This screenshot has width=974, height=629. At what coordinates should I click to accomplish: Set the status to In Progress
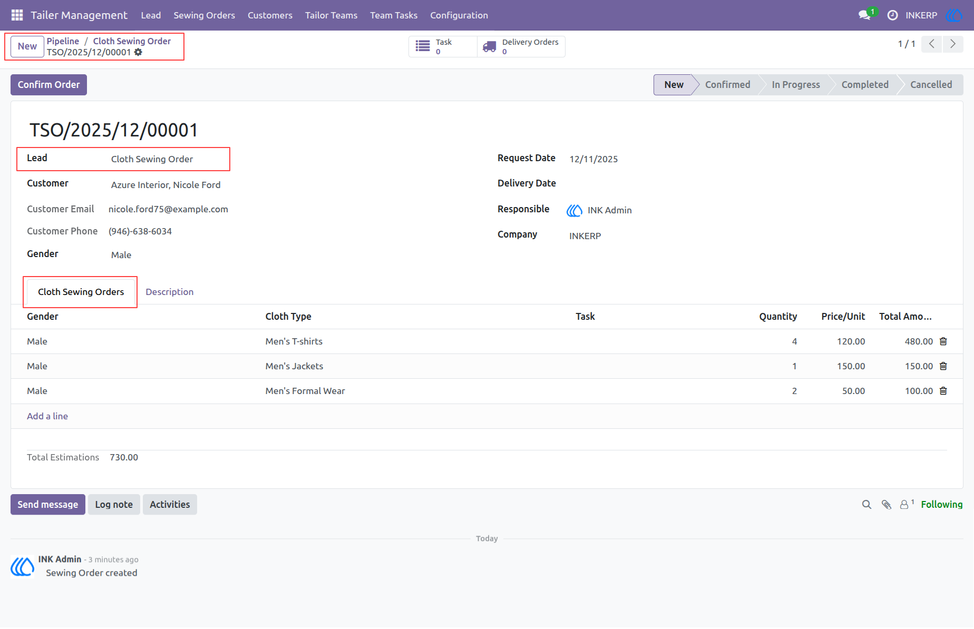(x=796, y=85)
